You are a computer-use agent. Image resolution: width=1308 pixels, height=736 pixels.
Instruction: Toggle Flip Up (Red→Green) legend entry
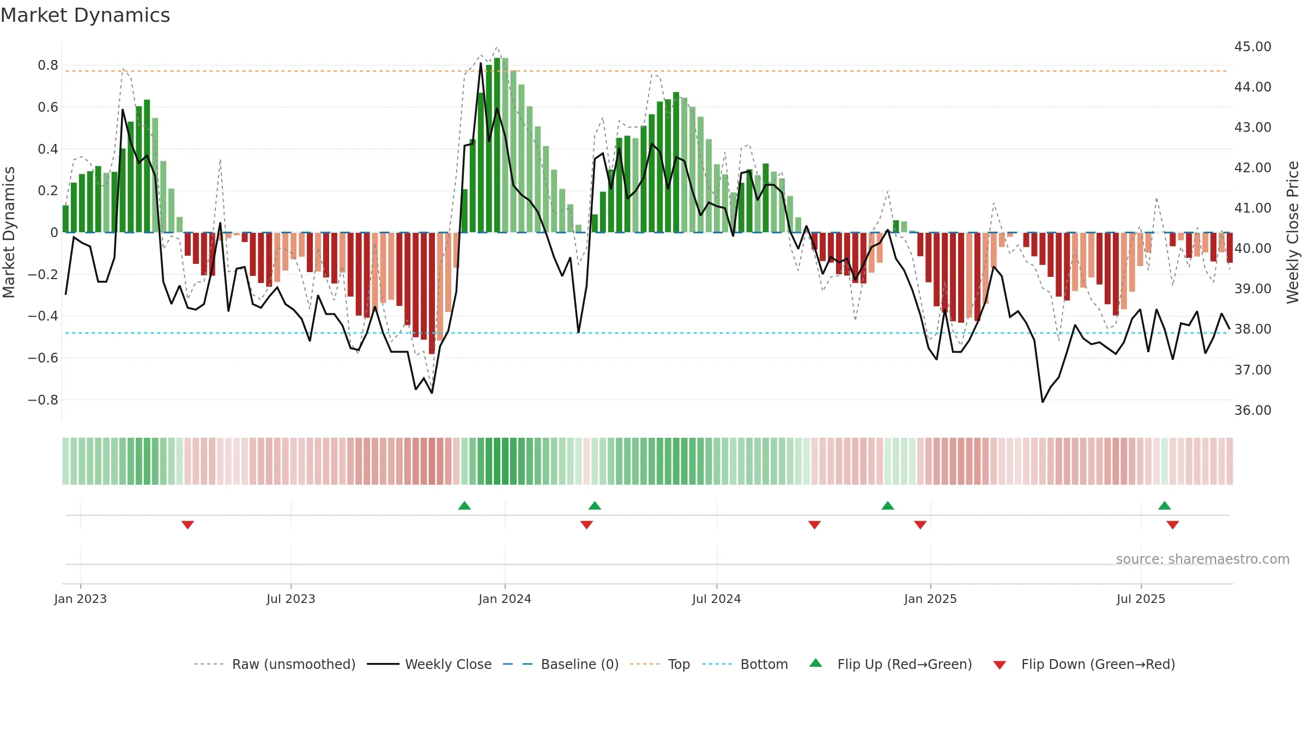click(x=891, y=664)
